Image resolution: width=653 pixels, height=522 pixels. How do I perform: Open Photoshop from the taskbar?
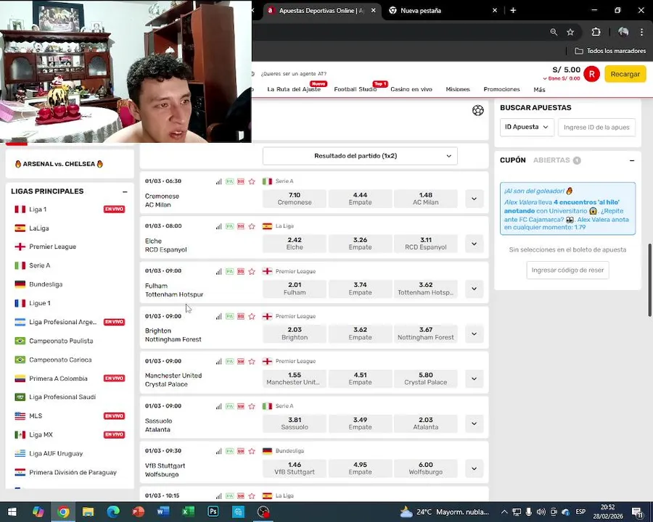click(x=213, y=512)
